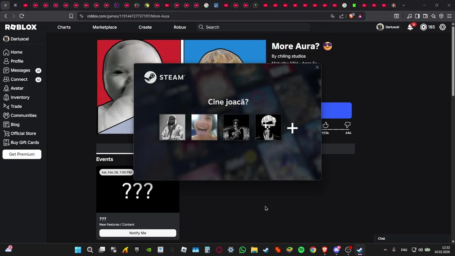This screenshot has height=256, width=455.
Task: Open the Create tab
Action: tap(145, 27)
